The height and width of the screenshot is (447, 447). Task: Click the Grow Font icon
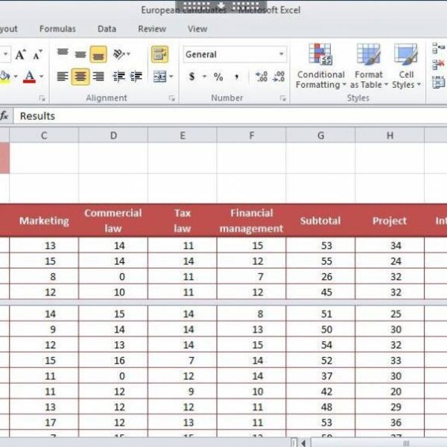click(20, 54)
